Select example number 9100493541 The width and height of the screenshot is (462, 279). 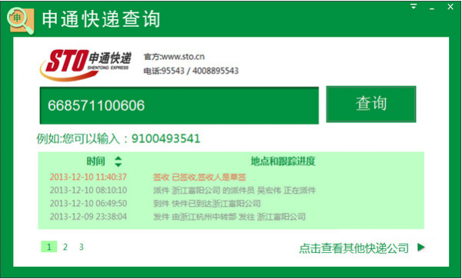pos(166,138)
